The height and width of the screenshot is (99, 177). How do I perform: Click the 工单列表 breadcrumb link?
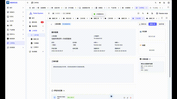67,13
